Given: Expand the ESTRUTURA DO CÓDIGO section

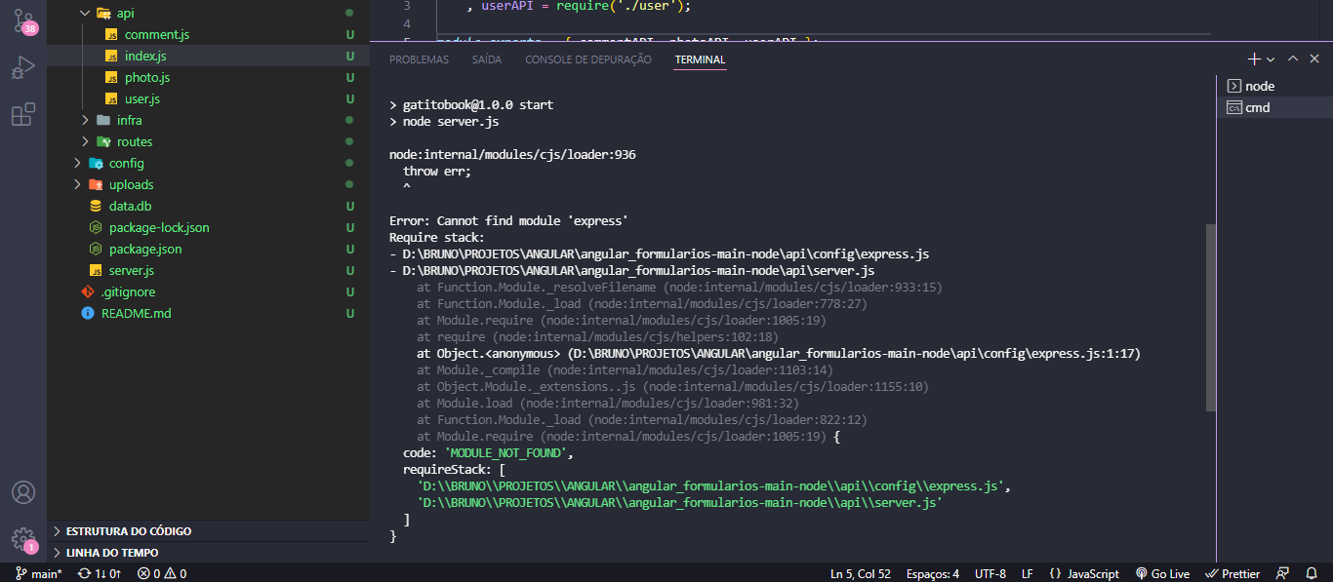Looking at the screenshot, I should [x=208, y=531].
